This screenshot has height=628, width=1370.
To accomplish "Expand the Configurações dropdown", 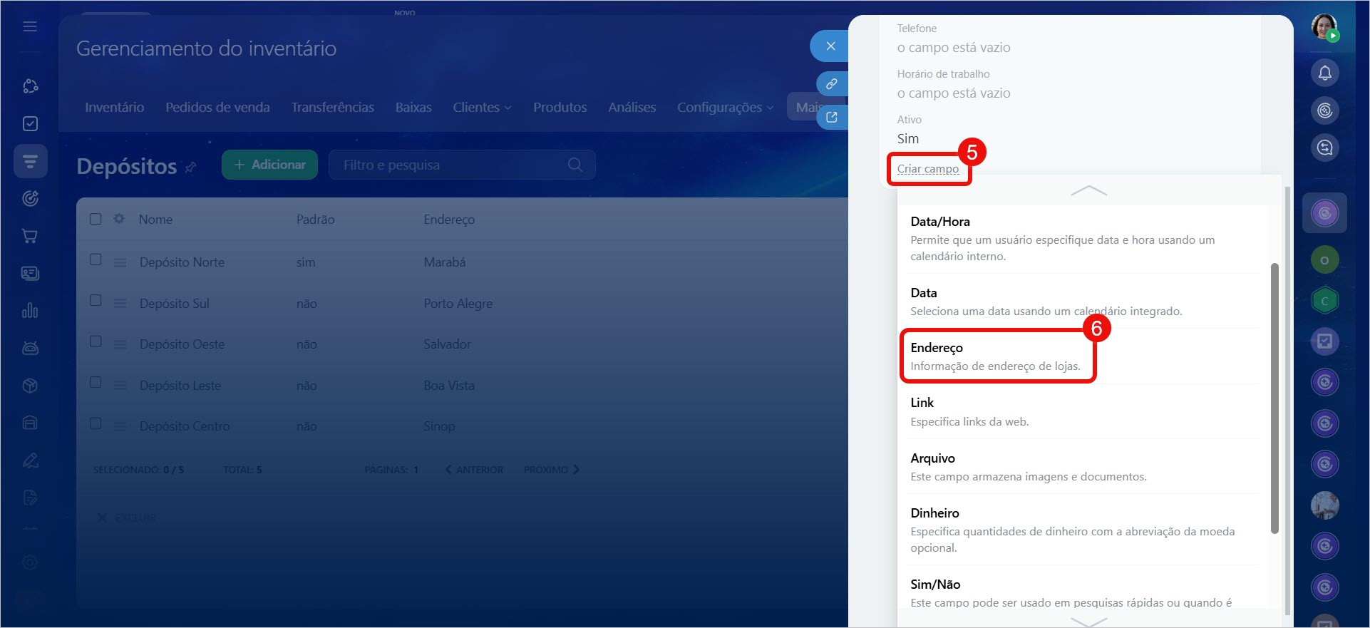I will [725, 107].
